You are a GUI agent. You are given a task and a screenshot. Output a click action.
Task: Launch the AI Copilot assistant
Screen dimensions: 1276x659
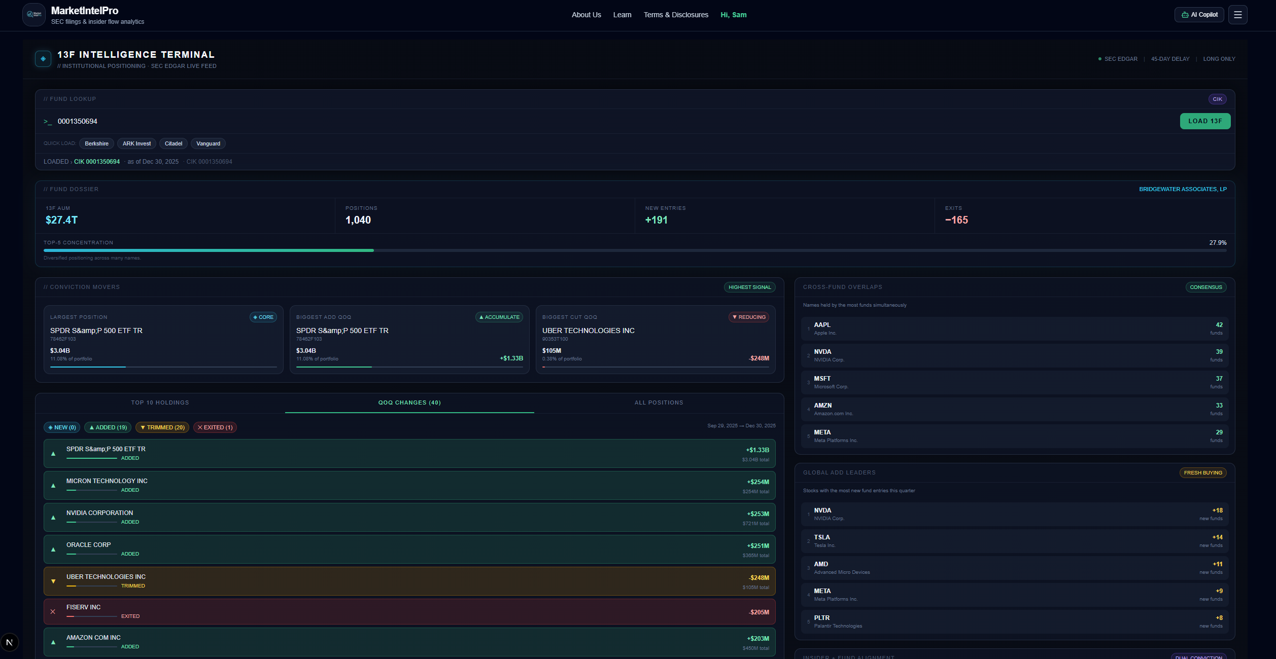[1198, 15]
